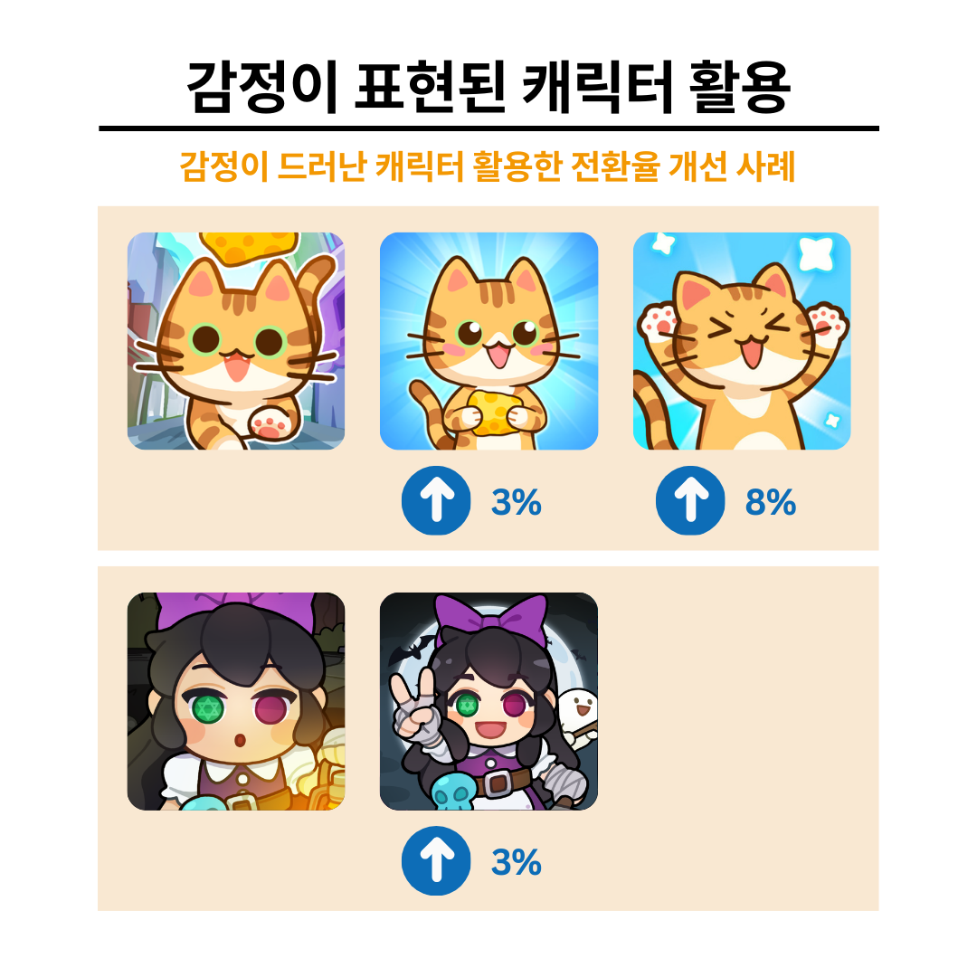977x977 pixels.
Task: Click the 3% label under the peace-sign girl
Action: (x=517, y=862)
